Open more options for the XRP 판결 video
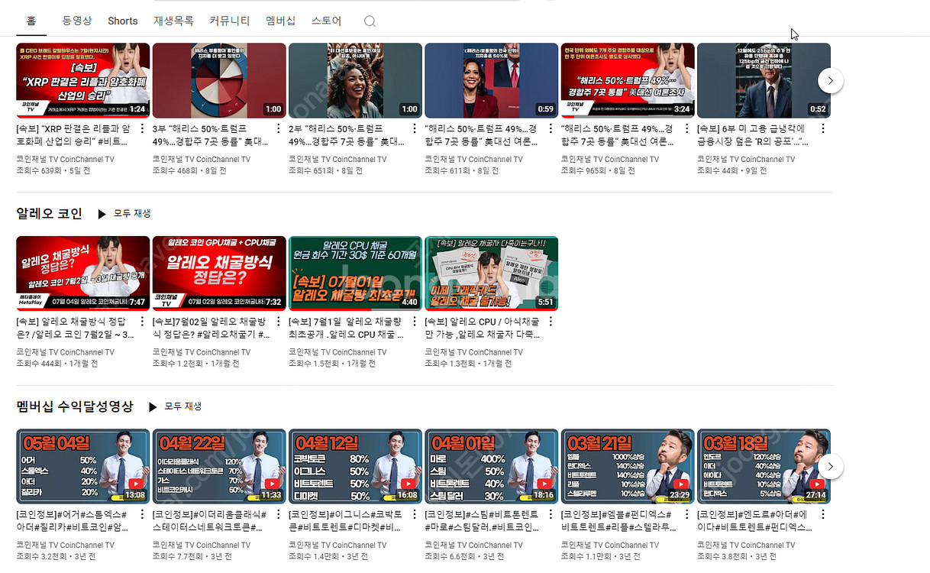 coord(143,128)
